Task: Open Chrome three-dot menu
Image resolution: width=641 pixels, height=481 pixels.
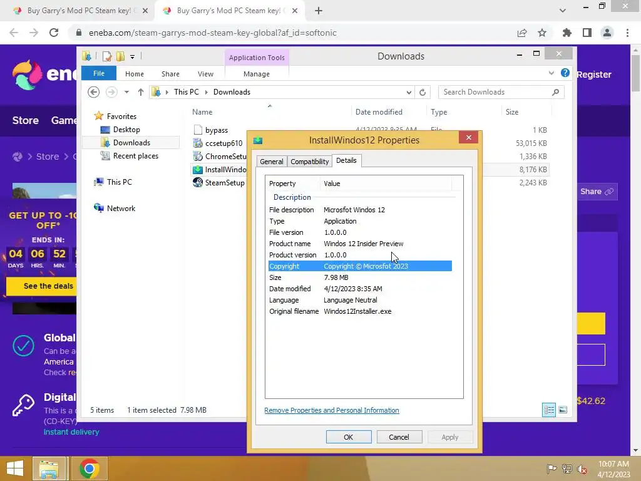Action: 627,33
